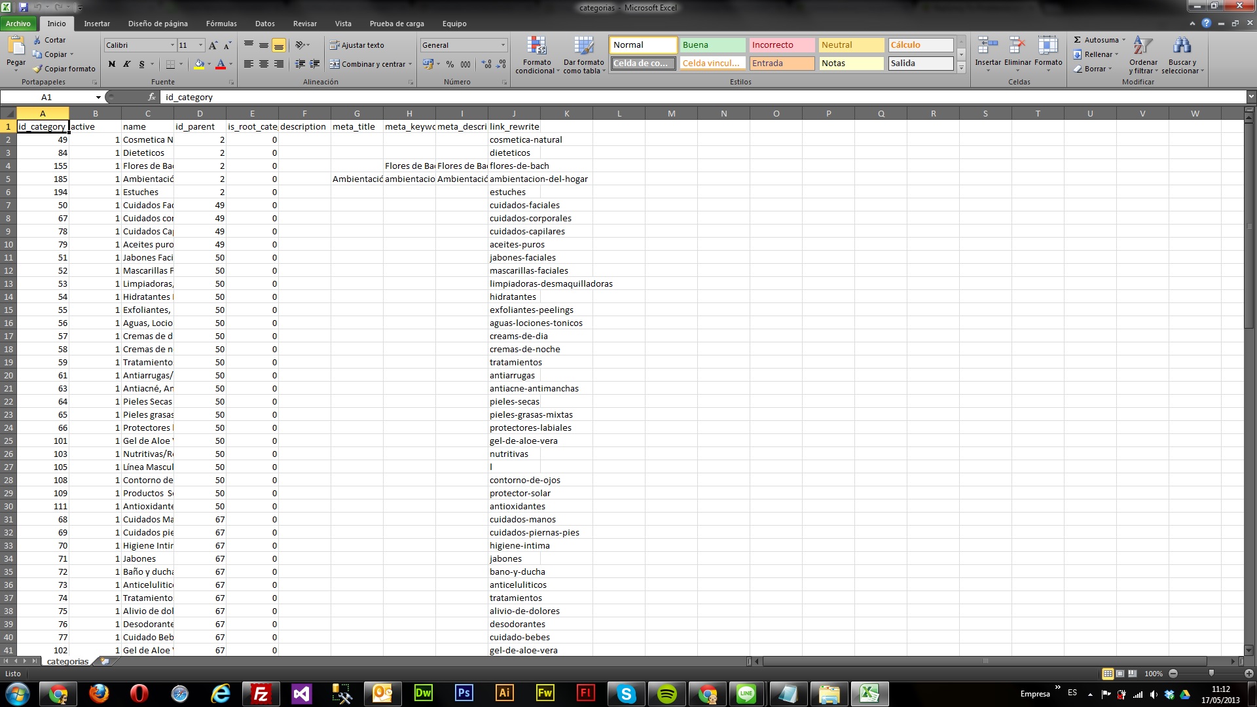Expand the General number format dropdown
Screen dimensions: 1257x707
[503, 45]
